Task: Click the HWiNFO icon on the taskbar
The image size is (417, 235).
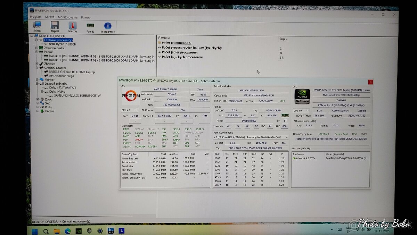Action: click(x=111, y=230)
